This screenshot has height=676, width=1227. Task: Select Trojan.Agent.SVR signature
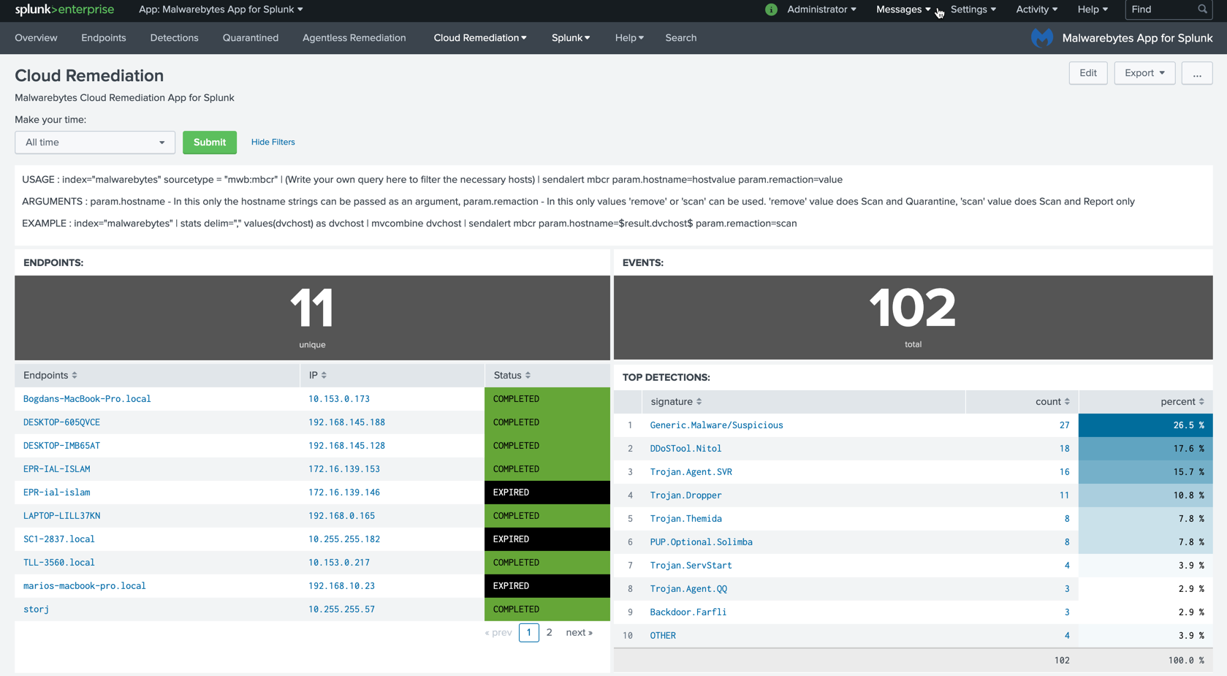point(691,472)
